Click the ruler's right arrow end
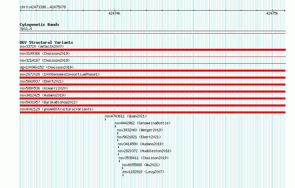 pos(285,10)
